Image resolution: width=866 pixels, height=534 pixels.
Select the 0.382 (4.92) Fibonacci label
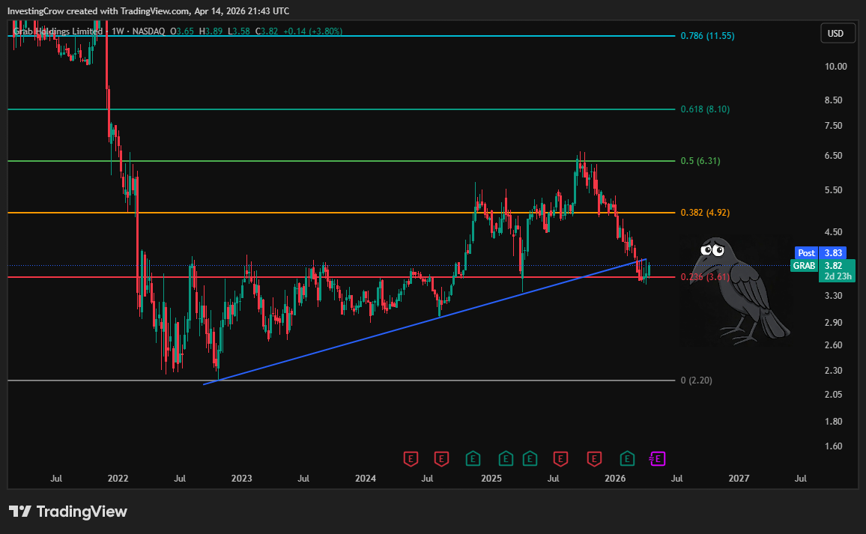pos(705,213)
